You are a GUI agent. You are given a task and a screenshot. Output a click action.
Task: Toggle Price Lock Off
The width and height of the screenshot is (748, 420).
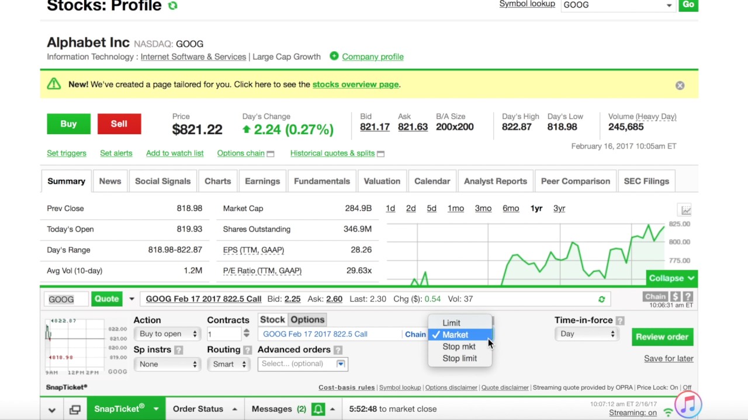tap(687, 387)
